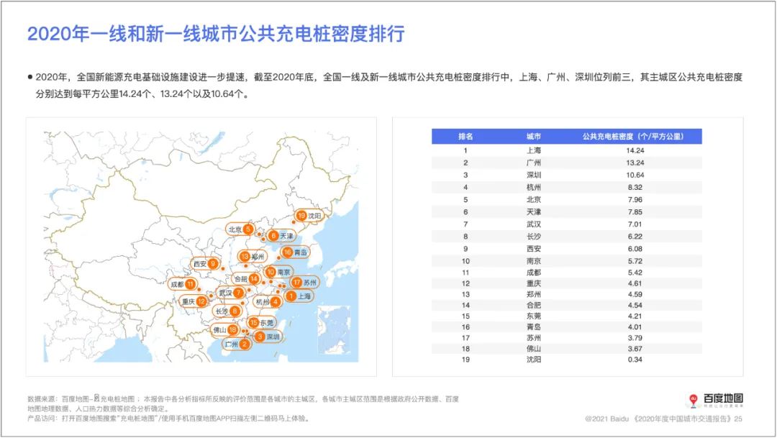Click the 6.22 density value

(635, 237)
